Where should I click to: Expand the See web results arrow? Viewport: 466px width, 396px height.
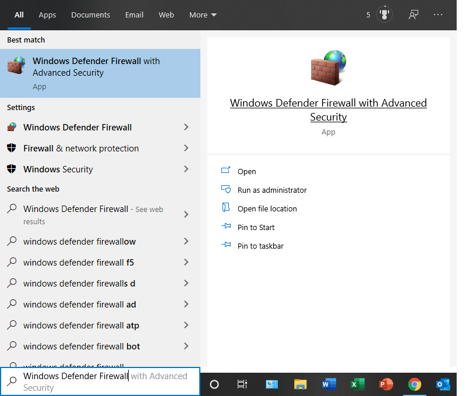[x=186, y=214]
